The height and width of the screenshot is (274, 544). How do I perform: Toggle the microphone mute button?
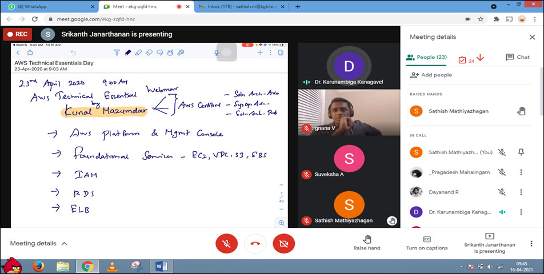pos(226,244)
